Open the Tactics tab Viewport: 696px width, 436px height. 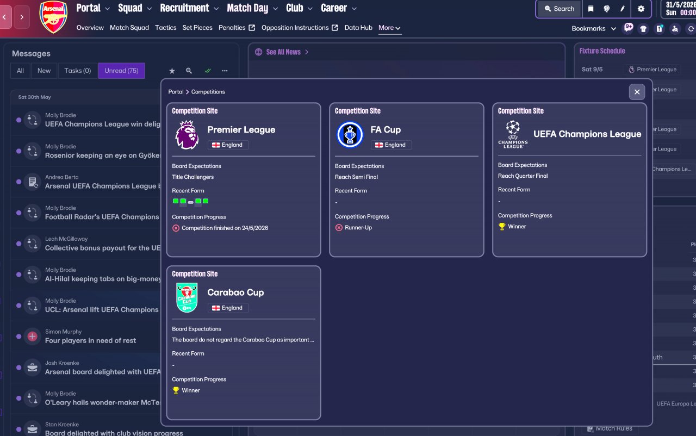pos(166,28)
